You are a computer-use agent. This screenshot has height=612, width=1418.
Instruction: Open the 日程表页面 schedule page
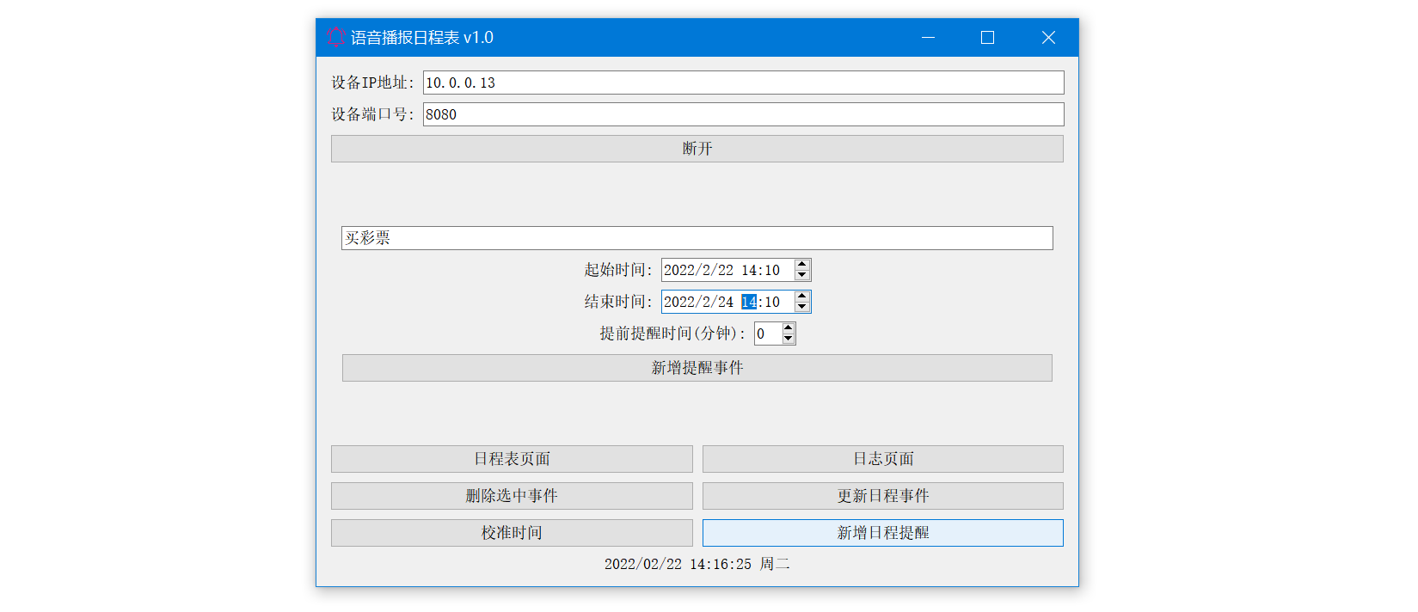pyautogui.click(x=512, y=459)
